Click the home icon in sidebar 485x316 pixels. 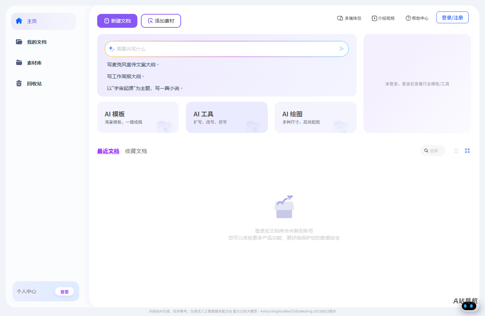coord(19,21)
